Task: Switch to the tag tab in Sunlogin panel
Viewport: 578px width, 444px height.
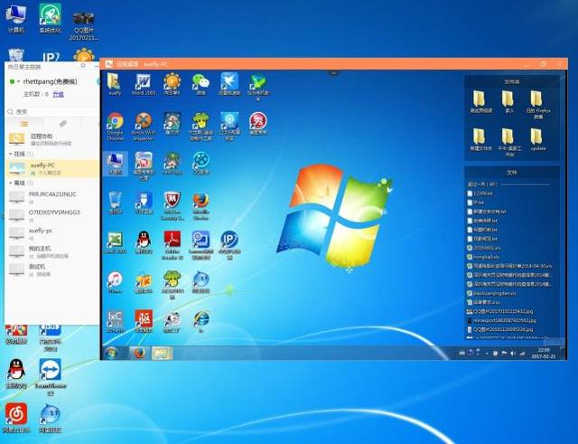Action: pyautogui.click(x=62, y=124)
